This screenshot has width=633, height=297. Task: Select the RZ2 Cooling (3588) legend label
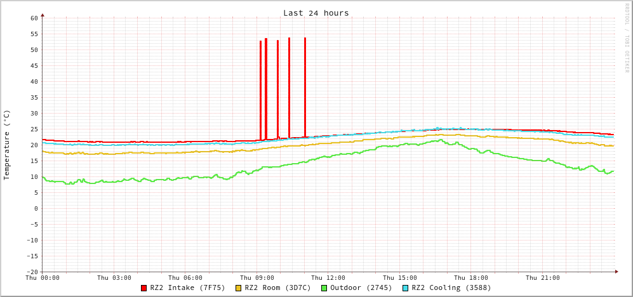point(451,287)
